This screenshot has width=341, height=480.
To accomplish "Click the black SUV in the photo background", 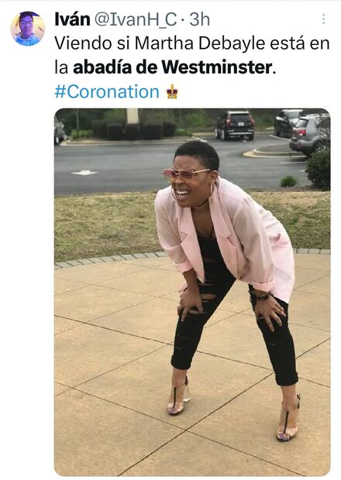I will click(x=235, y=125).
